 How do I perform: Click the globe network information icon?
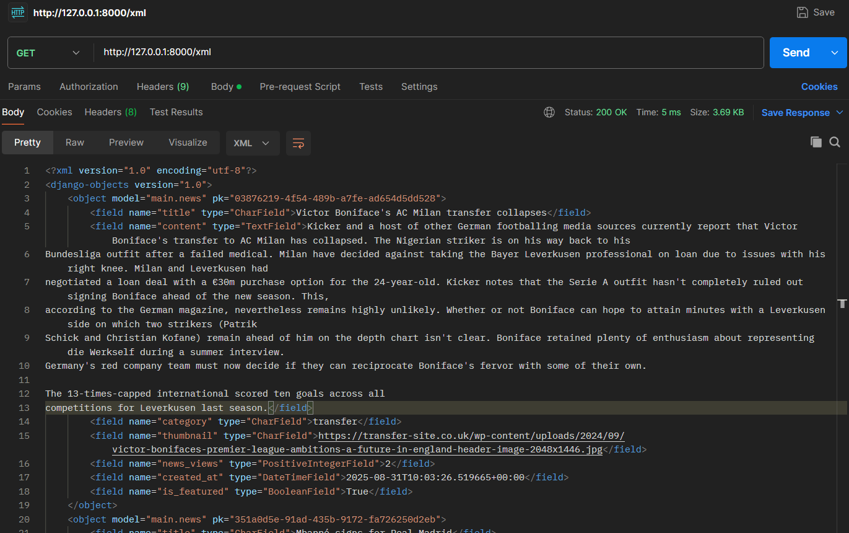click(549, 112)
